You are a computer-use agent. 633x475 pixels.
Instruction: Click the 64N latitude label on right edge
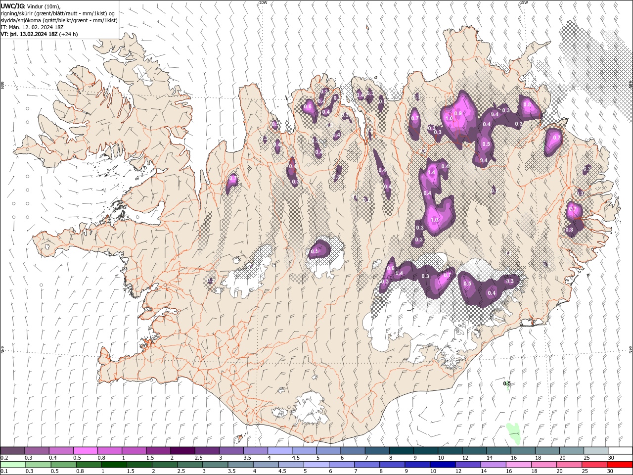click(631, 349)
